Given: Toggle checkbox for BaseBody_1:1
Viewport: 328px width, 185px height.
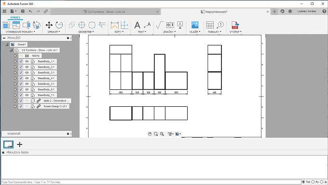Looking at the screenshot, I should click(x=21, y=61).
